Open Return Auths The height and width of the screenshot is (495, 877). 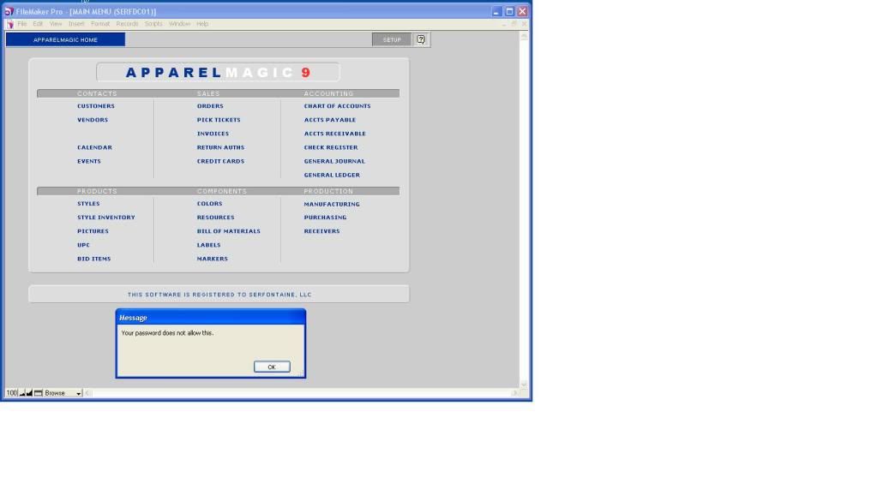220,147
